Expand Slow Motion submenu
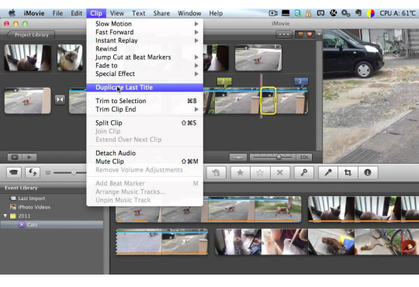Viewport: 419px width, 287px height. 196,24
